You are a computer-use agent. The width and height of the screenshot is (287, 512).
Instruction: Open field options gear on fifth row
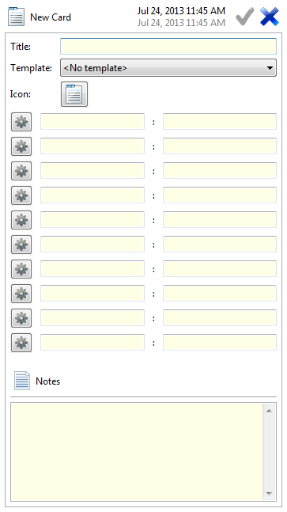(21, 220)
